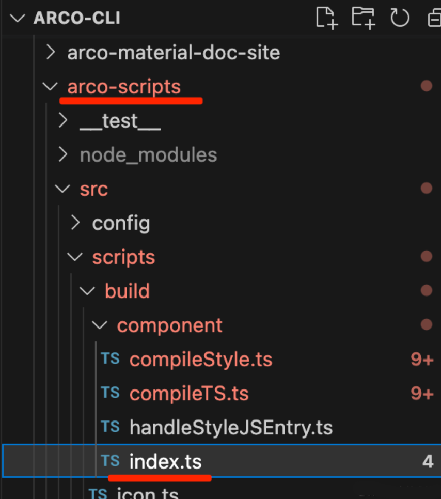Viewport: 441px width, 499px height.
Task: Collapse the scripts folder
Action: pyautogui.click(x=75, y=257)
